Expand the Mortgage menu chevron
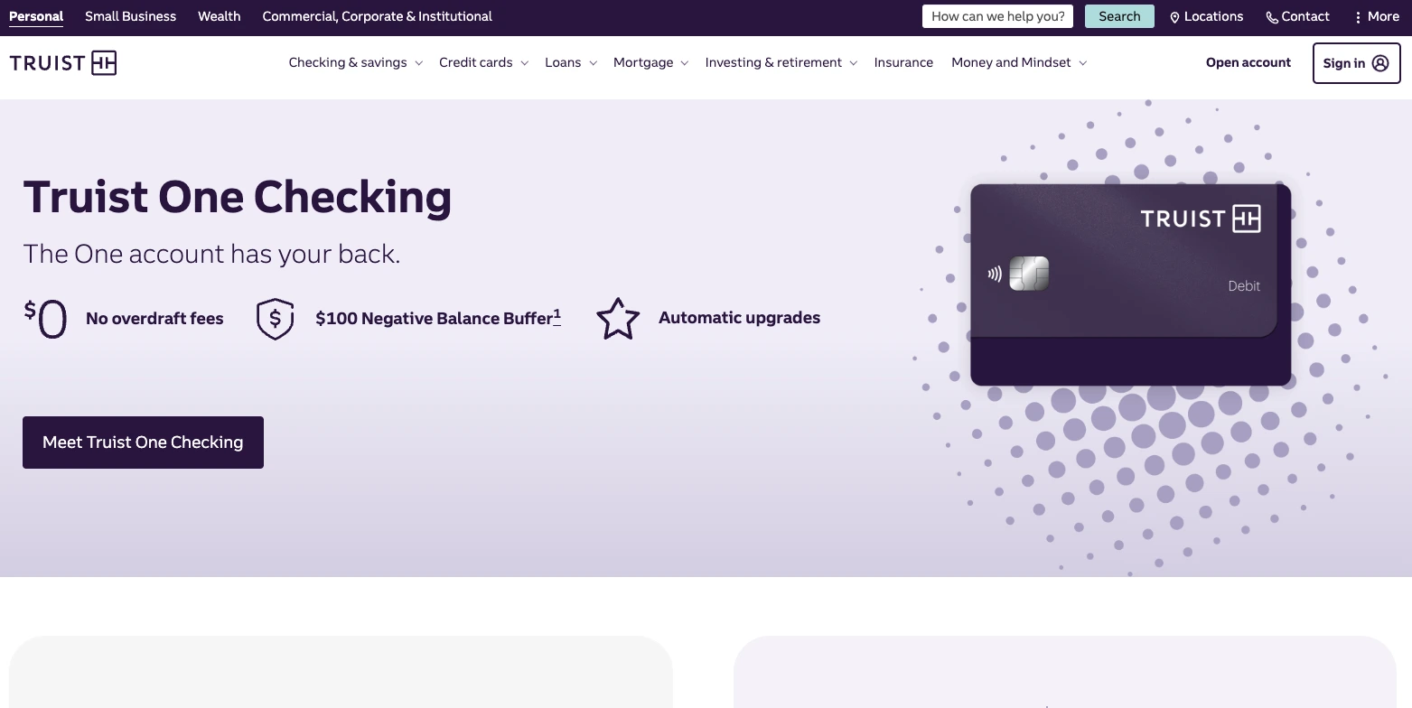 click(x=684, y=63)
